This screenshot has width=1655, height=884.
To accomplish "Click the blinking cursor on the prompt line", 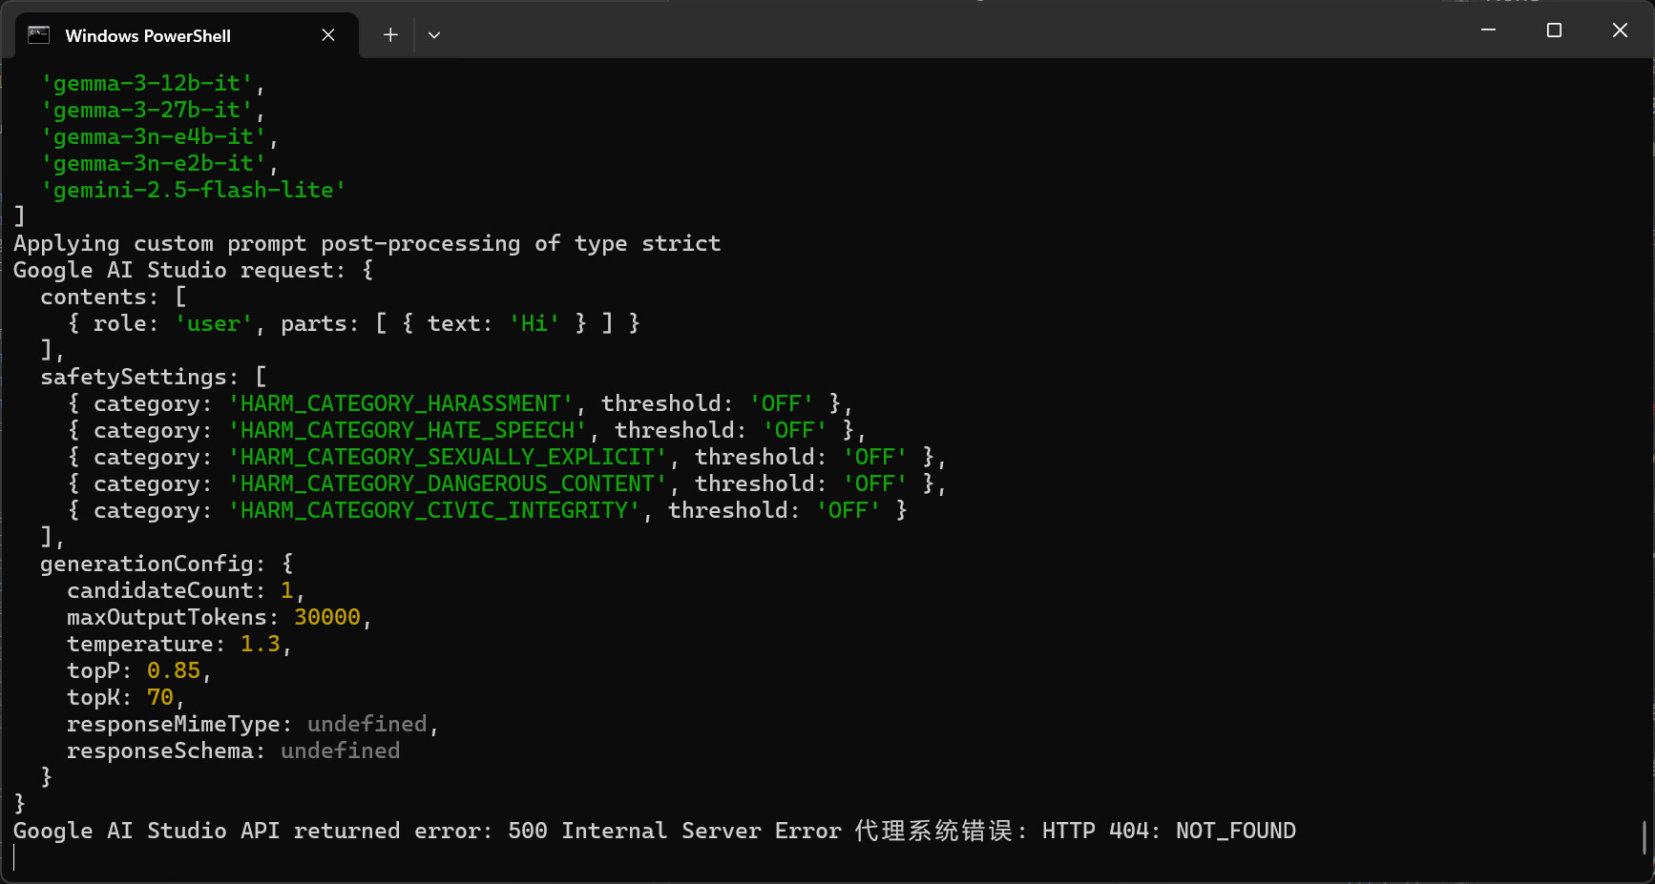I will [x=15, y=857].
